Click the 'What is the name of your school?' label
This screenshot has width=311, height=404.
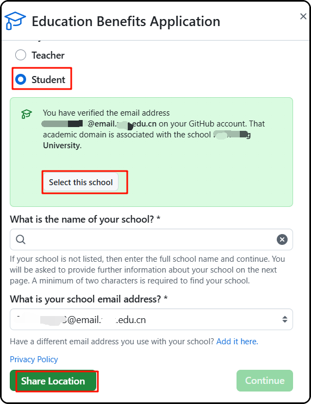pos(85,219)
